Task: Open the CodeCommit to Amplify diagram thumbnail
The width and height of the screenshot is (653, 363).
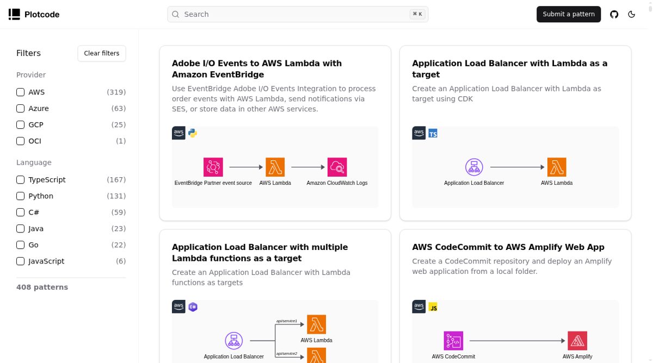Action: [515, 331]
